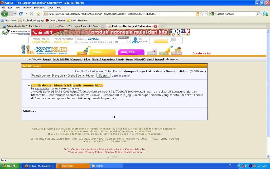Open the FAQ footer link
This screenshot has height=169, width=270.
click(x=66, y=149)
